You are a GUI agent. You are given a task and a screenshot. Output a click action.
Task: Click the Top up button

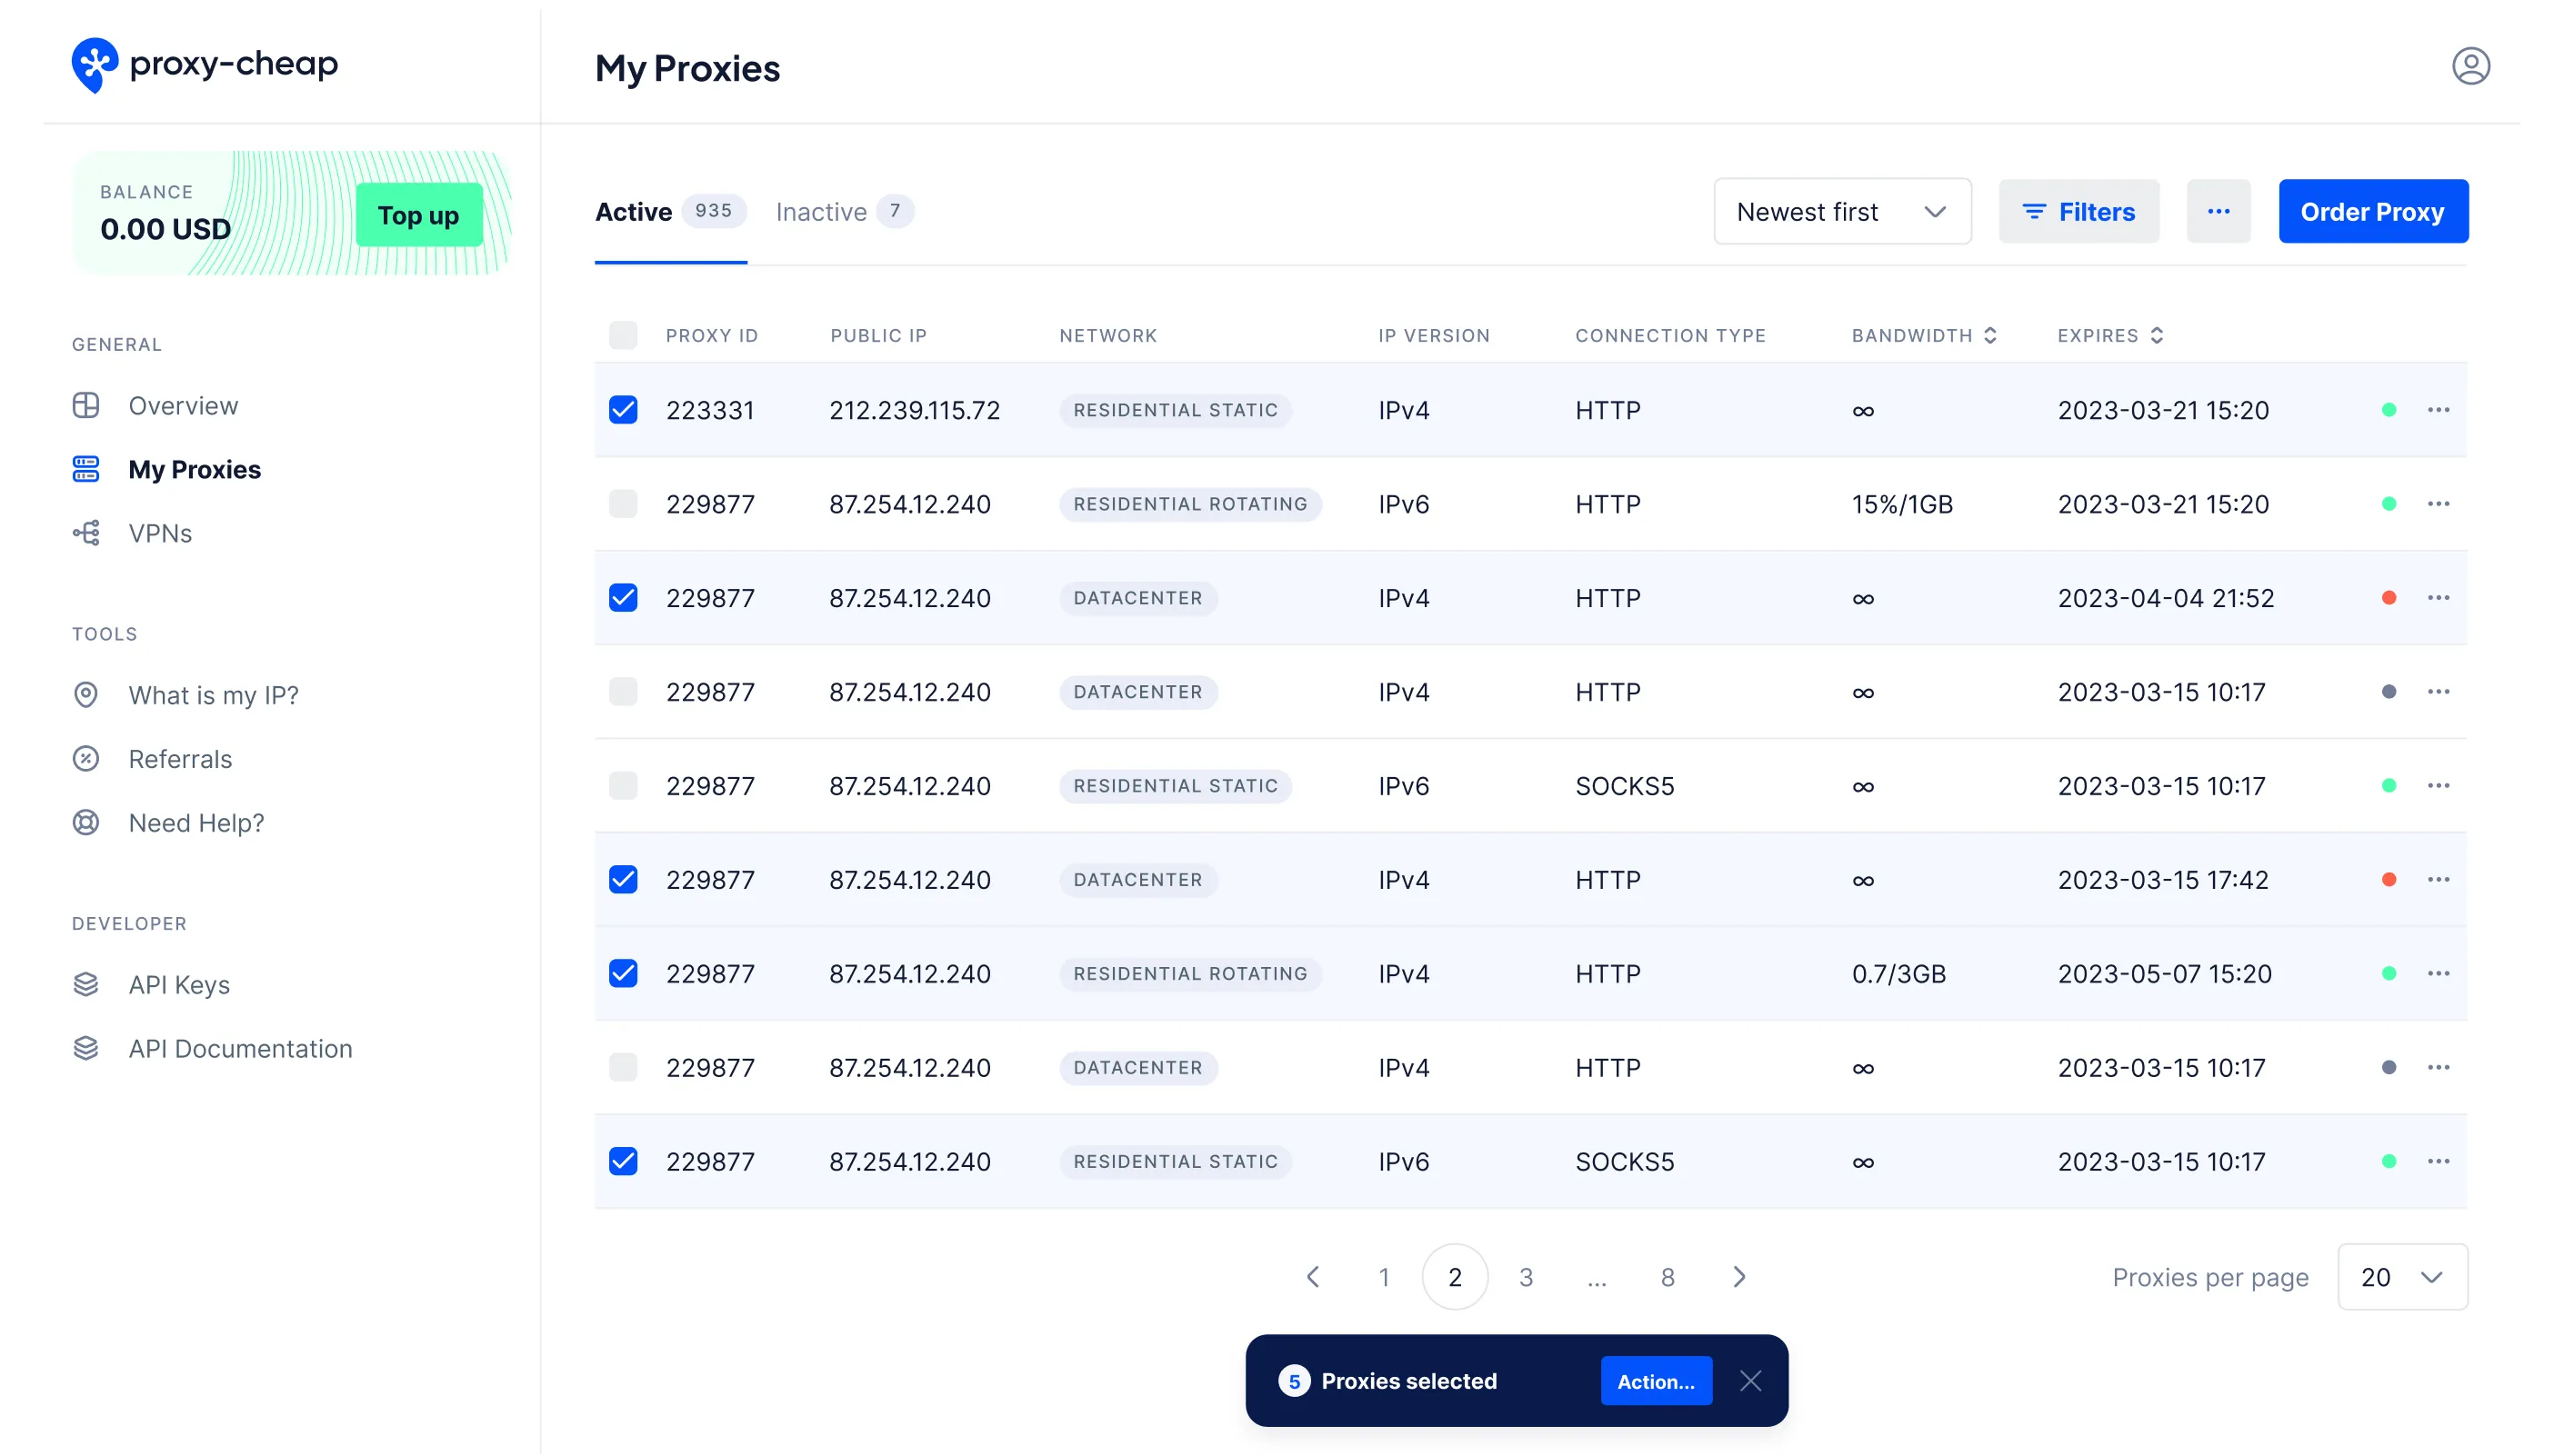coord(418,215)
